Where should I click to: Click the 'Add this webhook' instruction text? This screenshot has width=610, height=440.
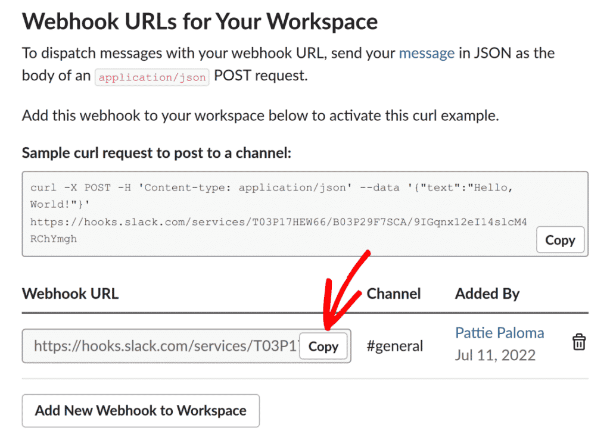click(260, 116)
